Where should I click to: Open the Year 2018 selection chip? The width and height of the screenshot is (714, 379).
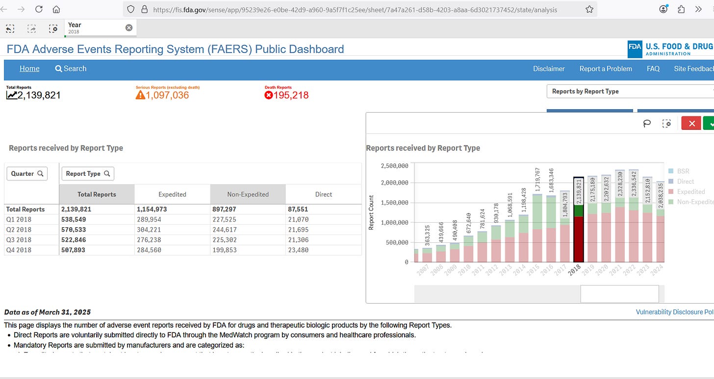96,28
